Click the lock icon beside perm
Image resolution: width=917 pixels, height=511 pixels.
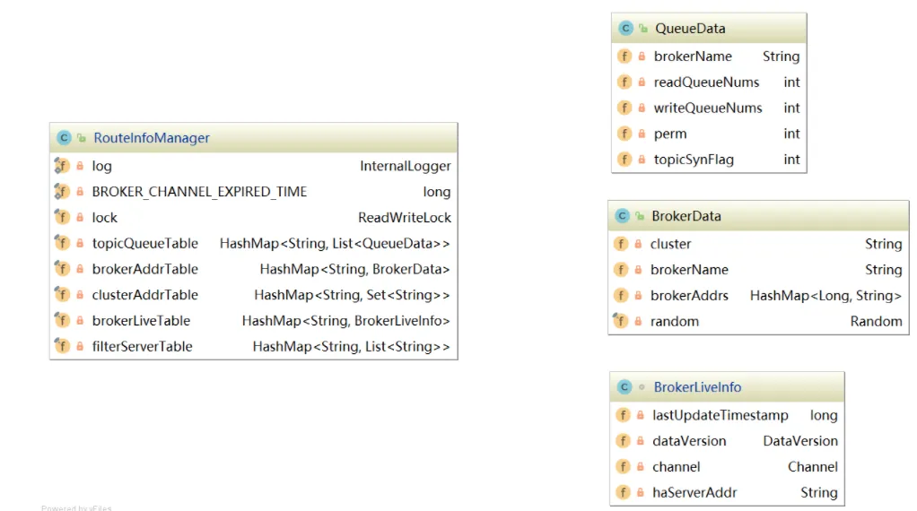pos(642,134)
